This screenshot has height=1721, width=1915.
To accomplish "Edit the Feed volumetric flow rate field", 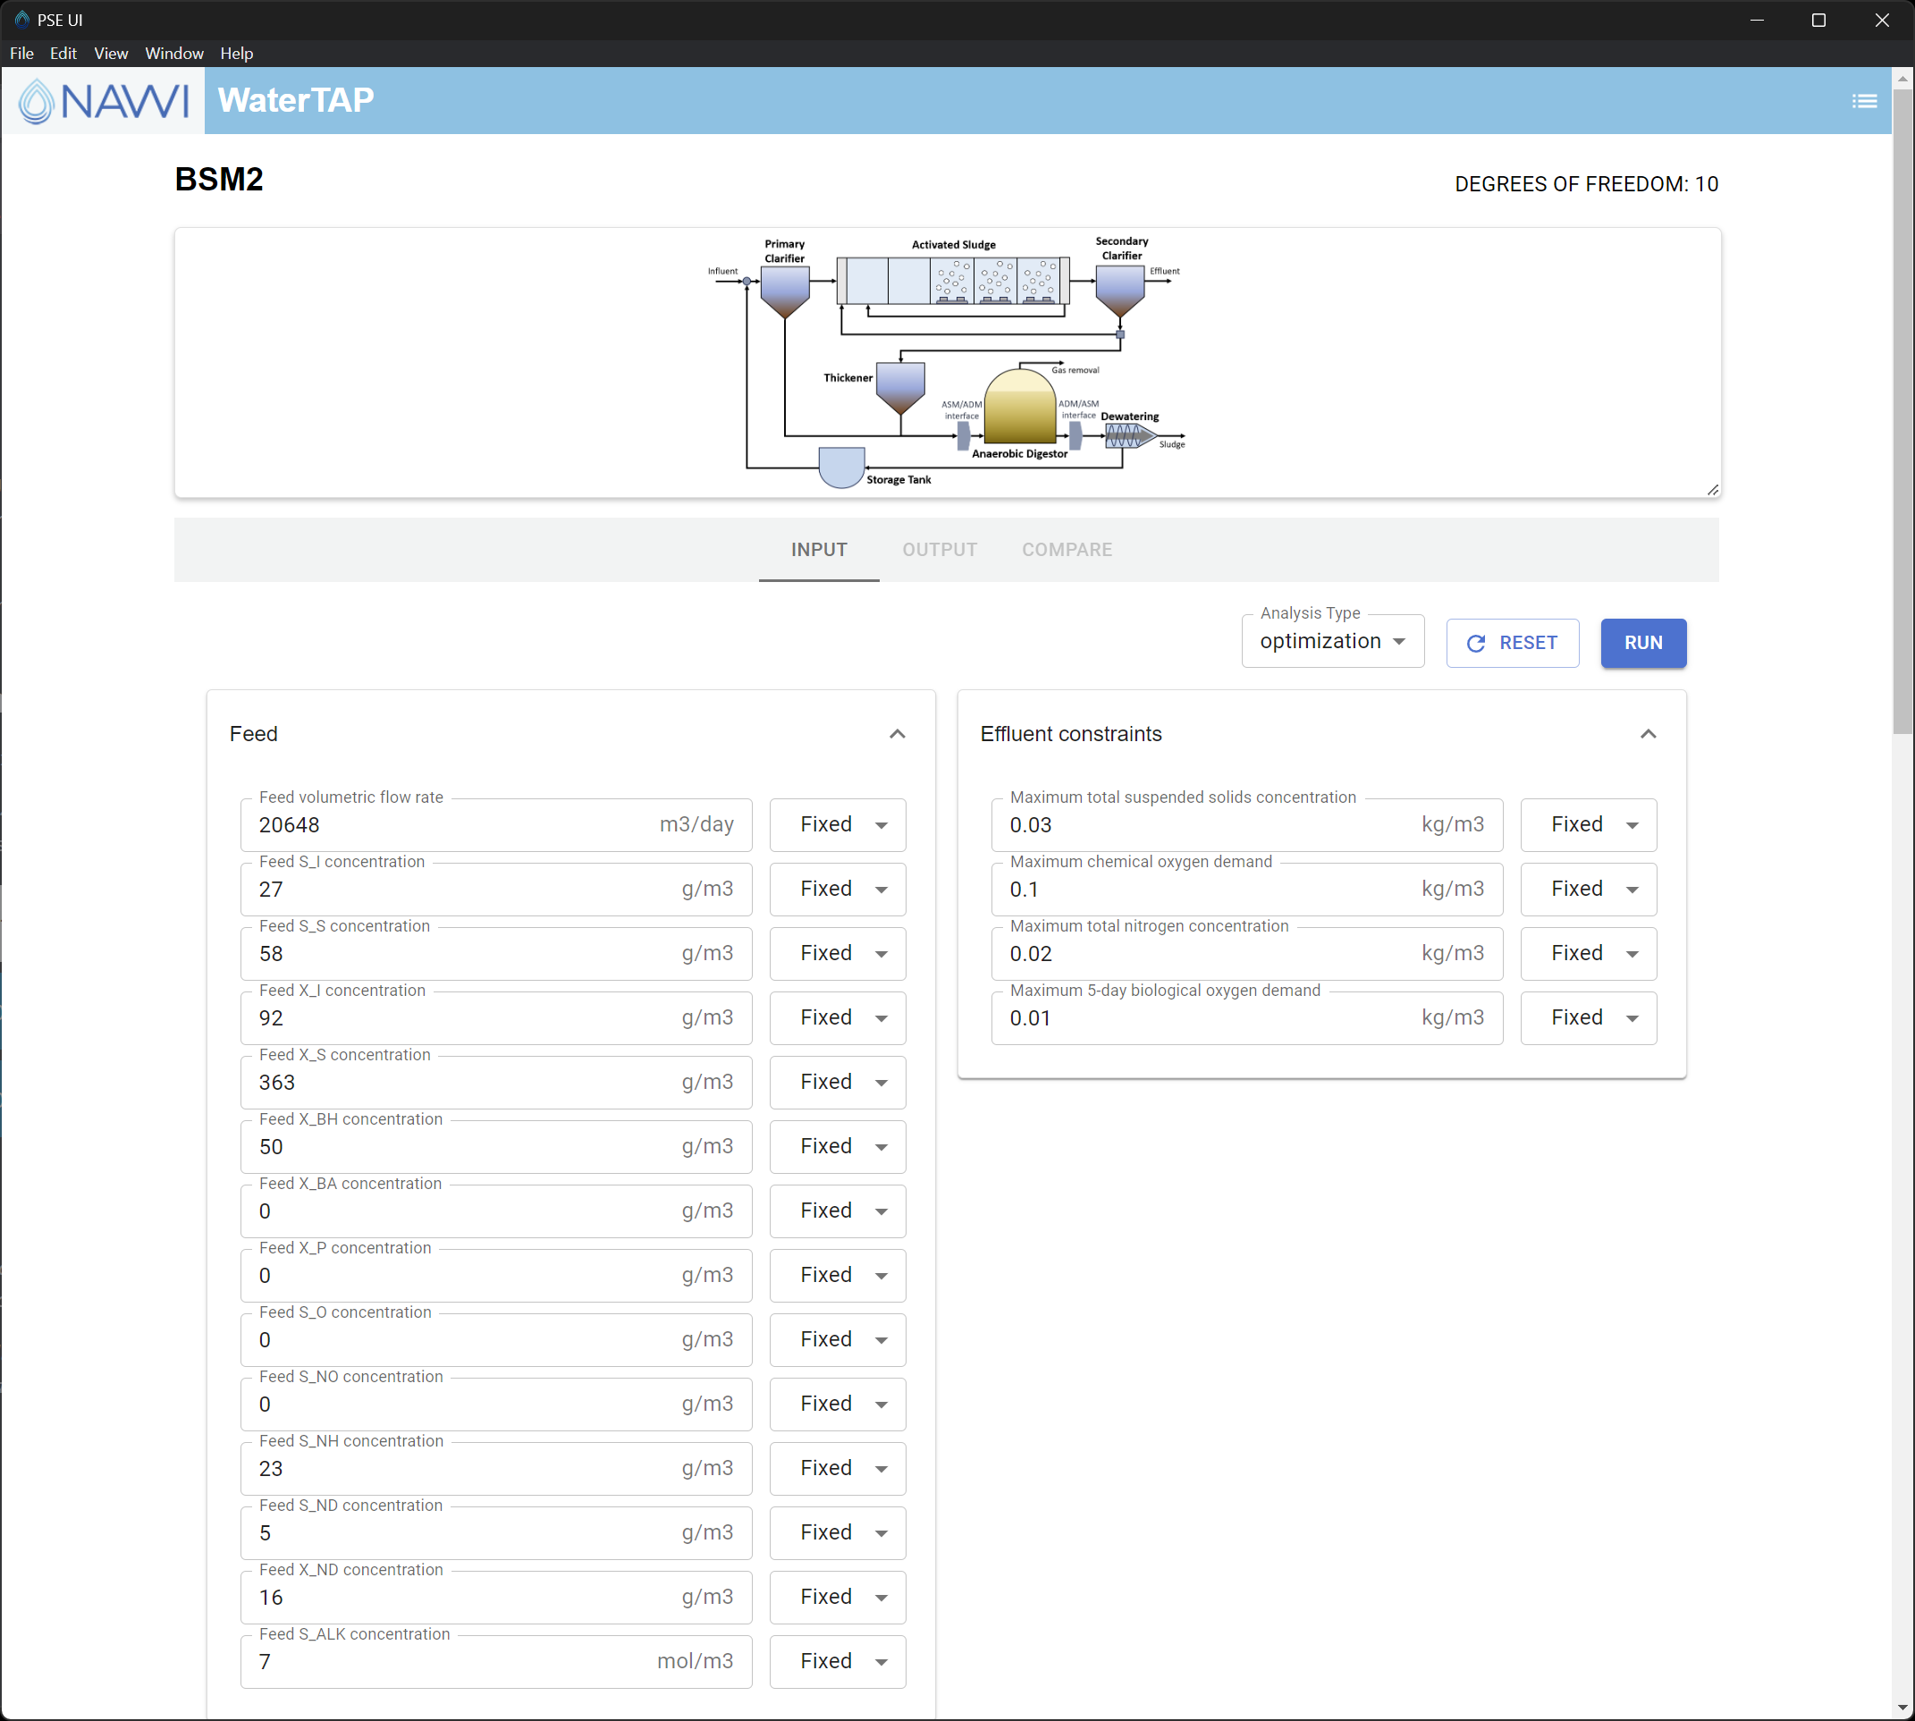I will click(x=495, y=824).
